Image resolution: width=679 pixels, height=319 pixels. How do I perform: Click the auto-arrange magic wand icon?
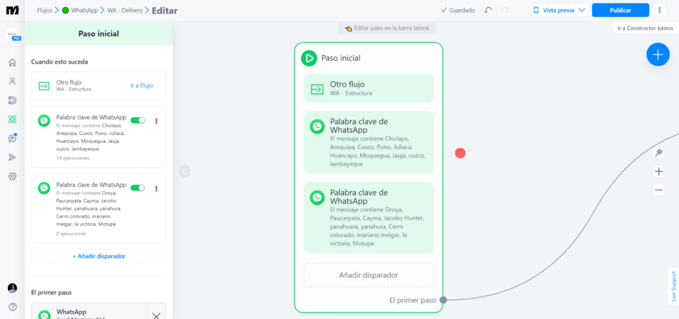[658, 153]
